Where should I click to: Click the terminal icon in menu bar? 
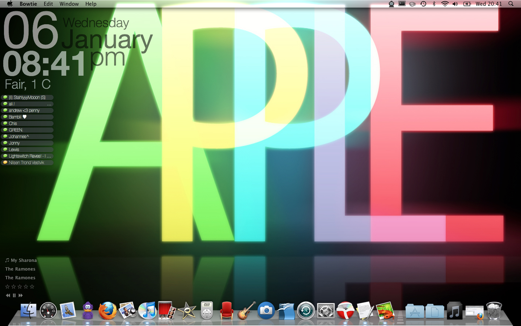click(x=402, y=4)
